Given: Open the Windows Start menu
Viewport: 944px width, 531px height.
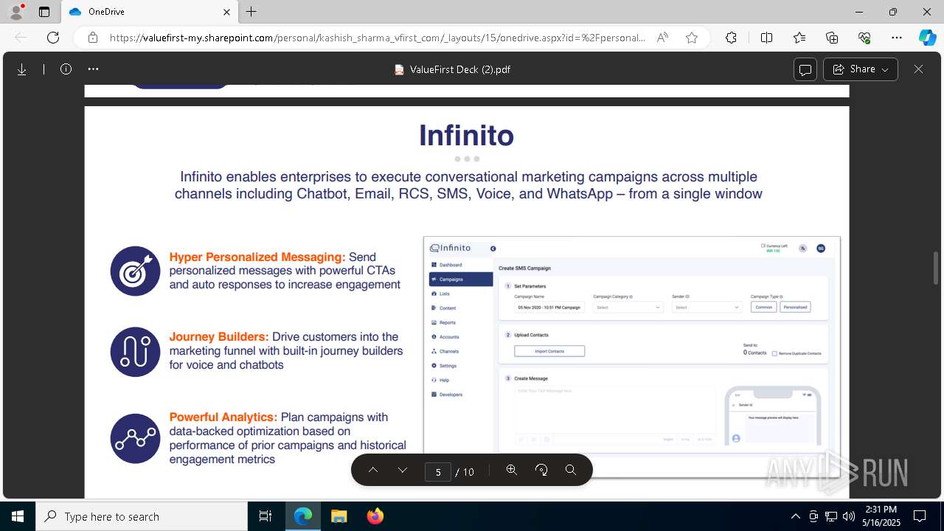Looking at the screenshot, I should coord(18,516).
